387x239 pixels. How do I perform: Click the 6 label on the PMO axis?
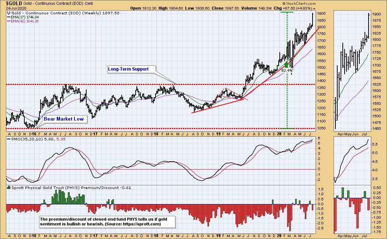point(319,138)
